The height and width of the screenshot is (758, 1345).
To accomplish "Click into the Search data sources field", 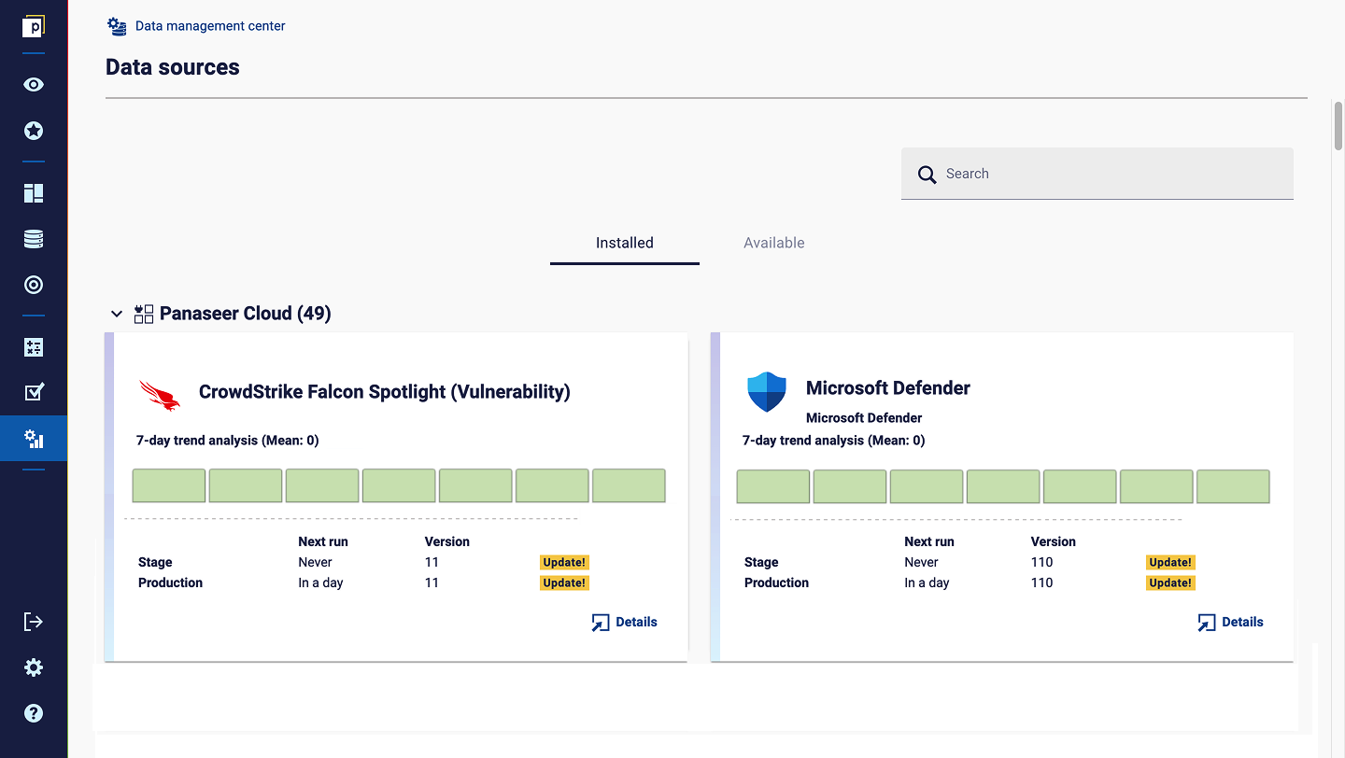I will click(1097, 174).
